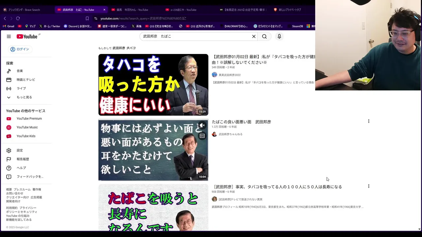Open the Gmail bookmark

[9, 26]
